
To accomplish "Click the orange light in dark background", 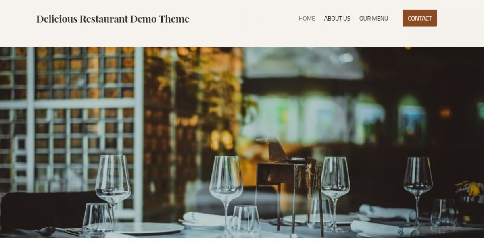I will [445, 113].
